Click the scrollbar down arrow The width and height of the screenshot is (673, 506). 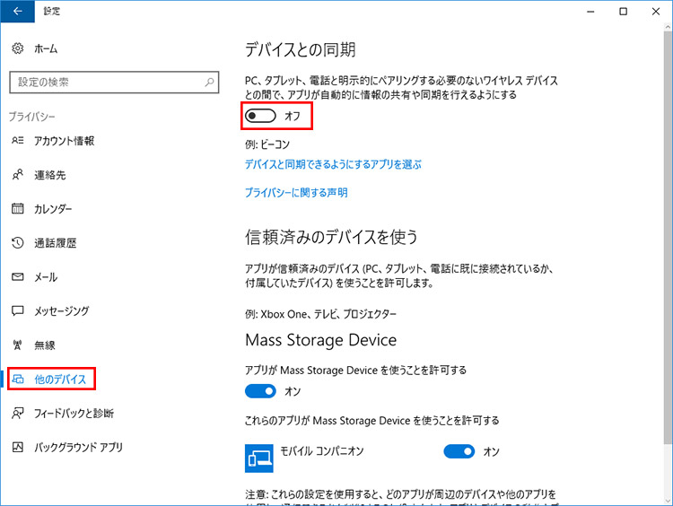[668, 501]
